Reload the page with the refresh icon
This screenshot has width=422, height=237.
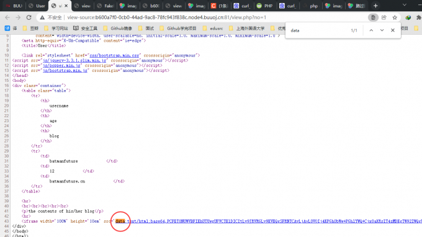[x=29, y=17]
